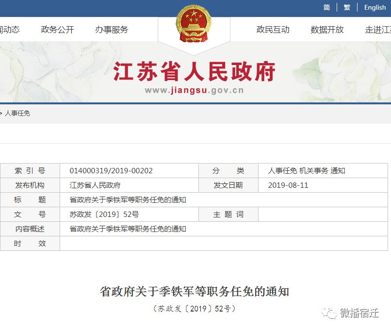The width and height of the screenshot is (391, 330).
Task: Open the 政务公开 menu
Action: (x=57, y=30)
